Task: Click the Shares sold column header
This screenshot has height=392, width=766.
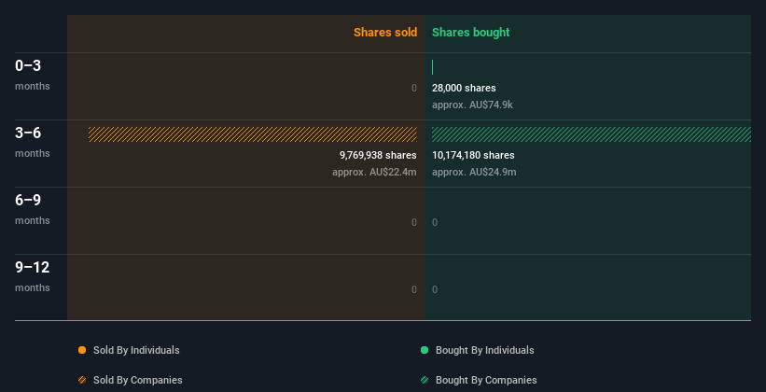Action: point(385,33)
